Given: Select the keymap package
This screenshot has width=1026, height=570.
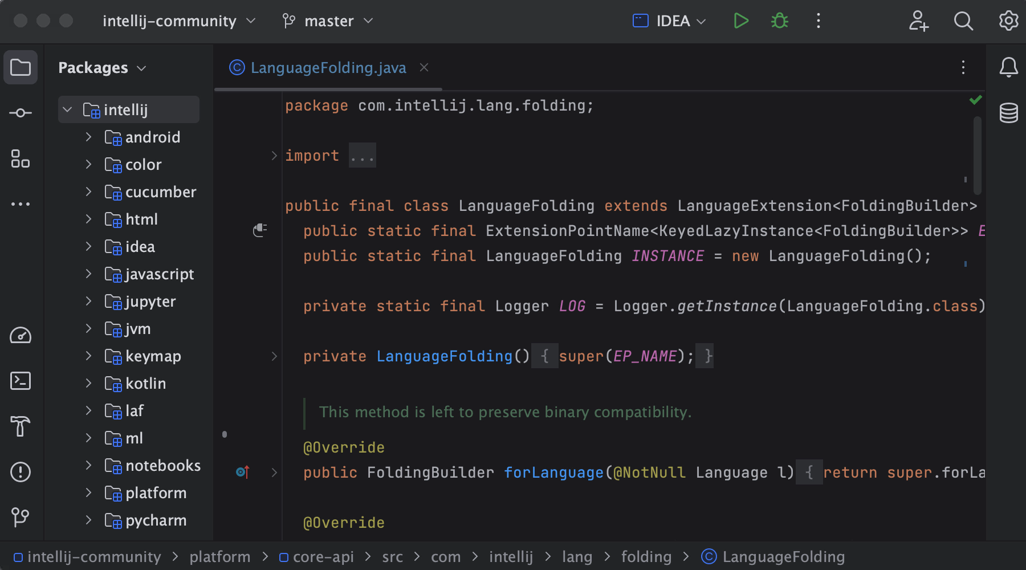Looking at the screenshot, I should point(153,356).
